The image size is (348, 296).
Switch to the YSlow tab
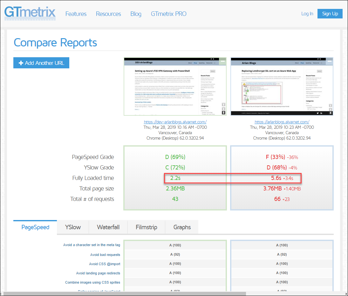[x=73, y=227]
